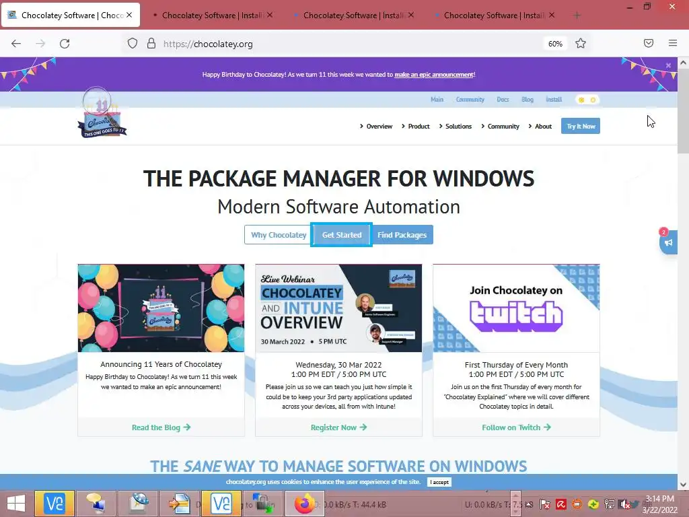Click the 60% zoom level indicator

(x=555, y=44)
